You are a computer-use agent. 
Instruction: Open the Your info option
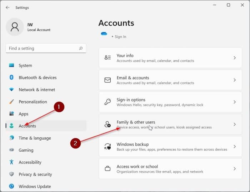tap(170, 58)
